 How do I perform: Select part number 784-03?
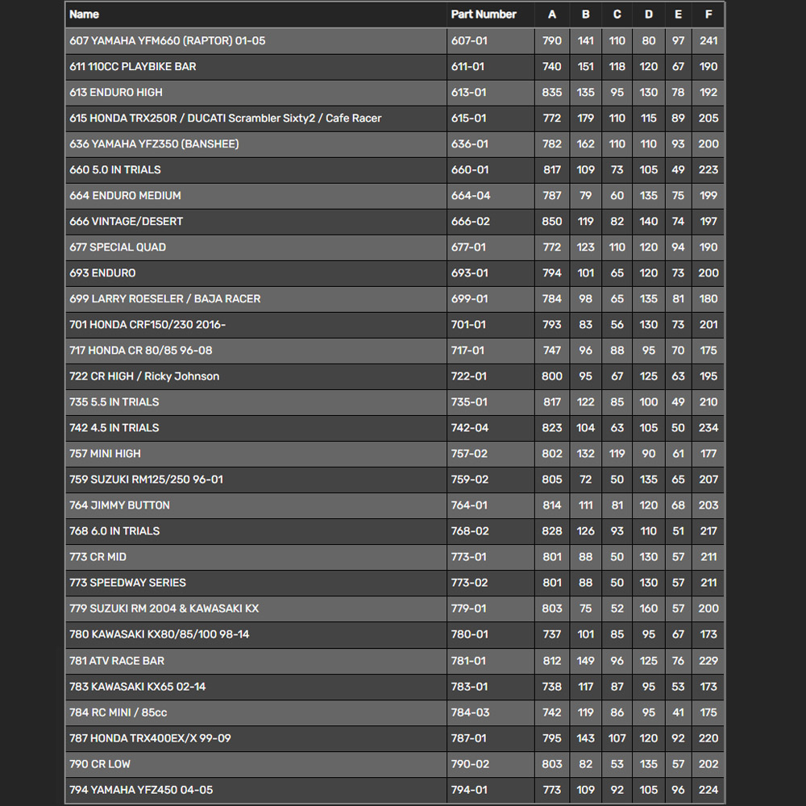click(x=469, y=712)
